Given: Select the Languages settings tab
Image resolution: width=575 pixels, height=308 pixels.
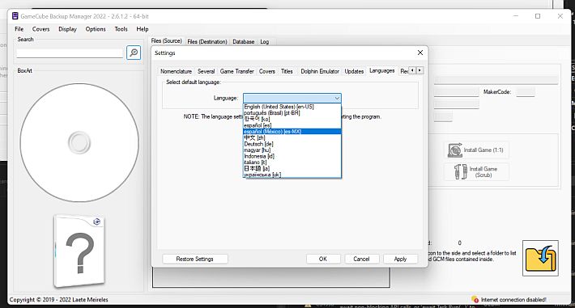Looking at the screenshot, I should 381,70.
